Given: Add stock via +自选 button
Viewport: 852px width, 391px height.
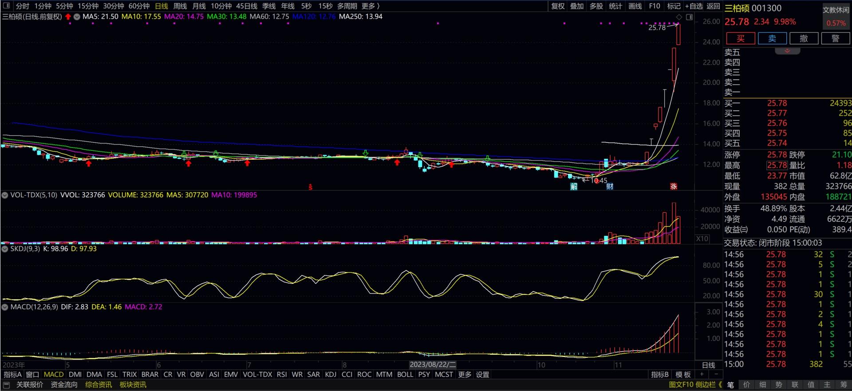Looking at the screenshot, I should tap(694, 6).
